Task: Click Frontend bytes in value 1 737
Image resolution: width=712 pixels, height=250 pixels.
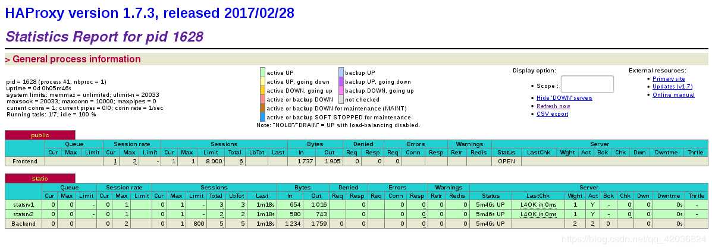Action: click(305, 161)
